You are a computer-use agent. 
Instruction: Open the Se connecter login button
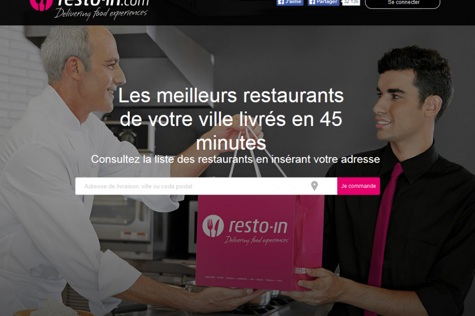pyautogui.click(x=403, y=3)
